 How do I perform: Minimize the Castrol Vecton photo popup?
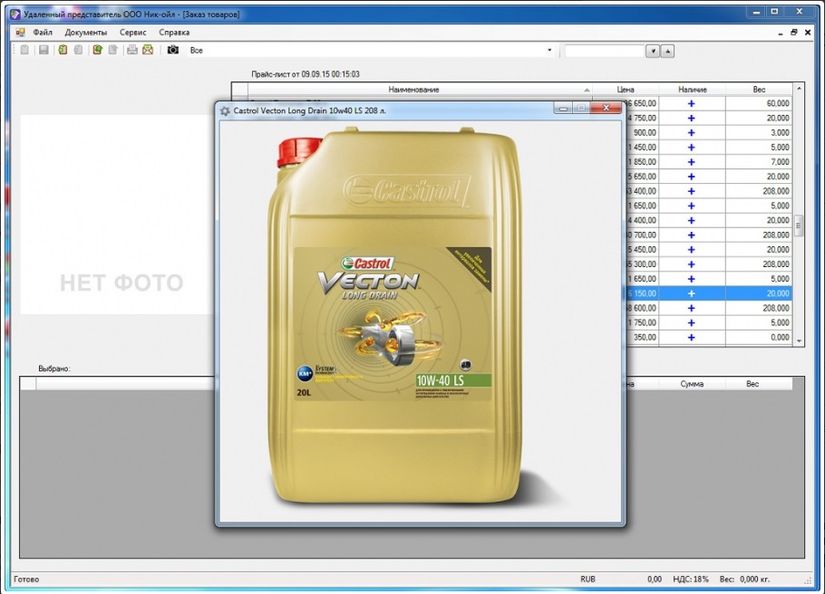coord(562,108)
